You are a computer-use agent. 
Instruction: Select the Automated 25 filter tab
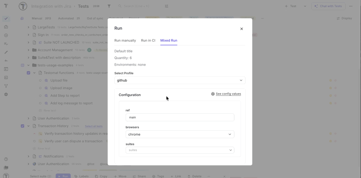tap(69, 18)
